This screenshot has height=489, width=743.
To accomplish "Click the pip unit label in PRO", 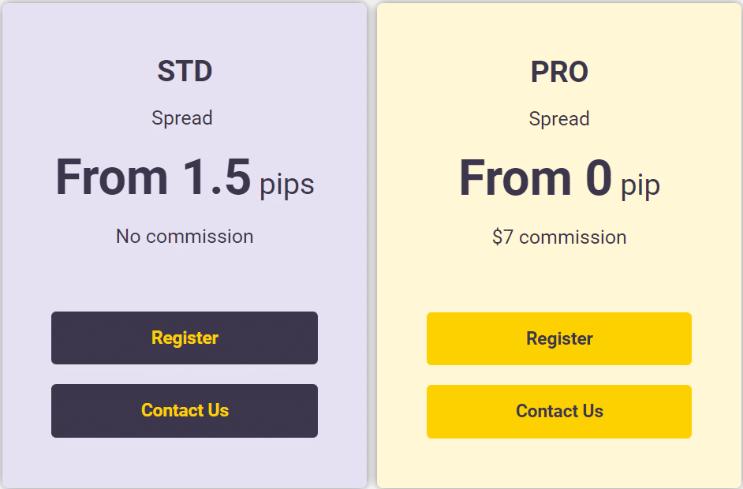I will click(x=640, y=186).
